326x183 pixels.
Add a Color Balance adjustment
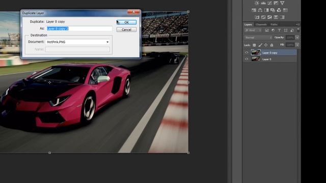point(260,10)
